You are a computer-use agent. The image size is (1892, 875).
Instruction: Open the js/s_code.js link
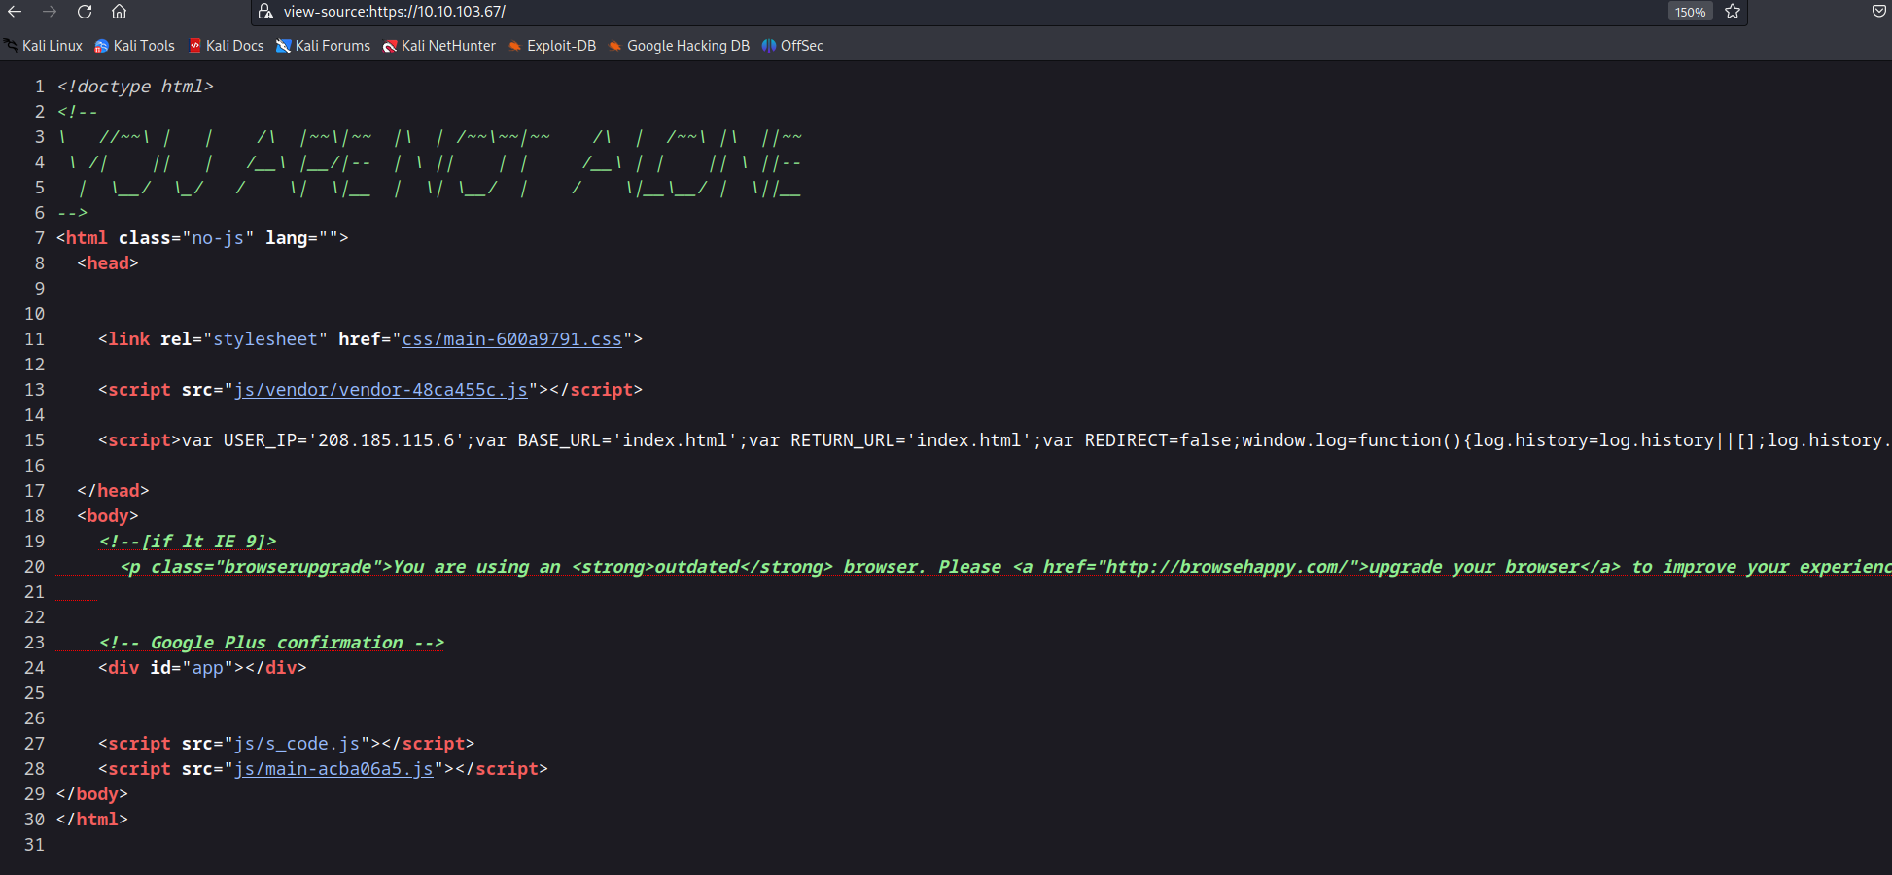point(297,744)
